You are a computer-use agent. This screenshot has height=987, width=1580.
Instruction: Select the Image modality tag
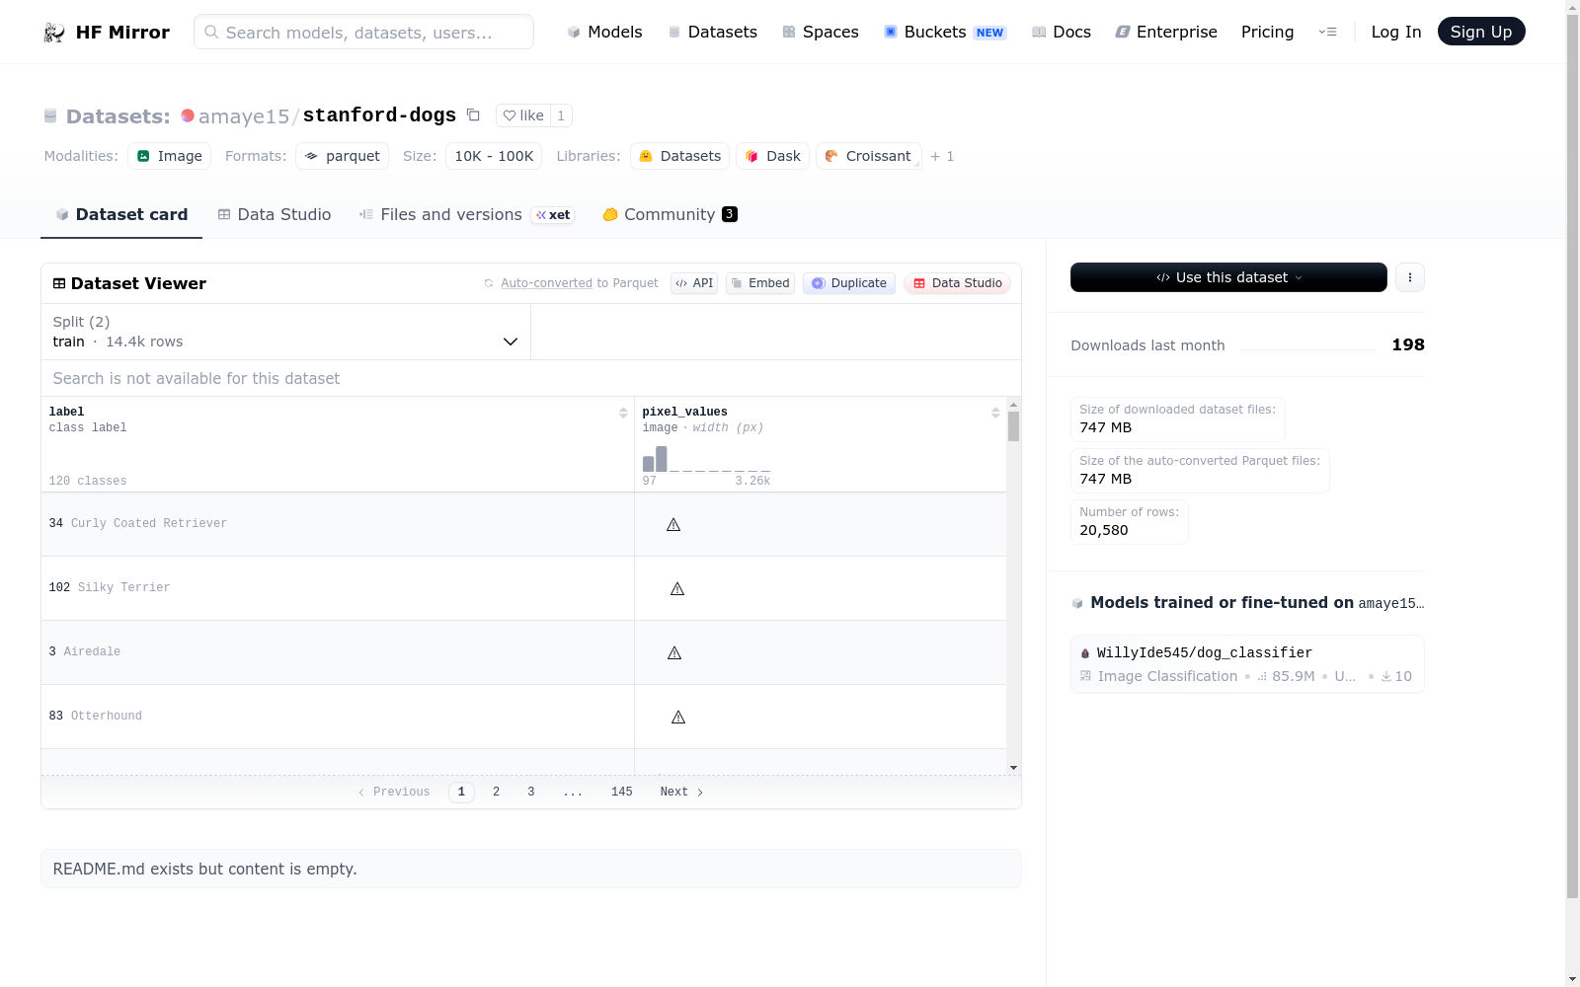pos(169,156)
